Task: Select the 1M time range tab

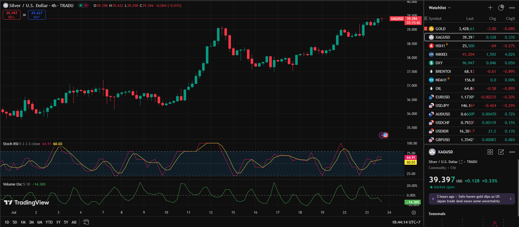Action: pyautogui.click(x=23, y=222)
